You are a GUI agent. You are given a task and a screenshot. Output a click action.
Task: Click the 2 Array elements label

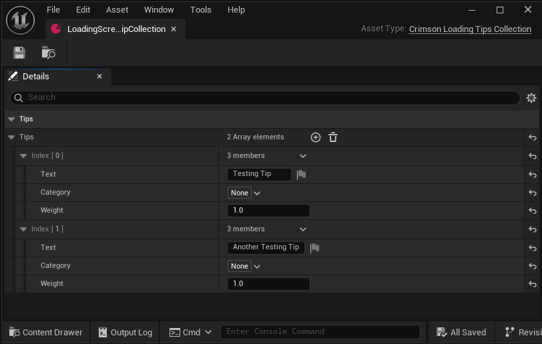tap(256, 137)
